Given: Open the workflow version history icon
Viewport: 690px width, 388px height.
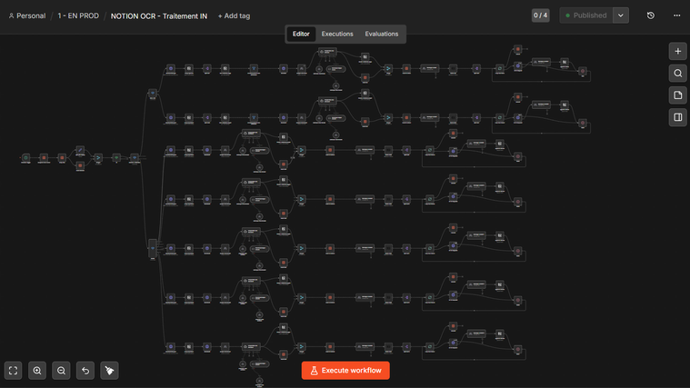Looking at the screenshot, I should click(x=650, y=15).
